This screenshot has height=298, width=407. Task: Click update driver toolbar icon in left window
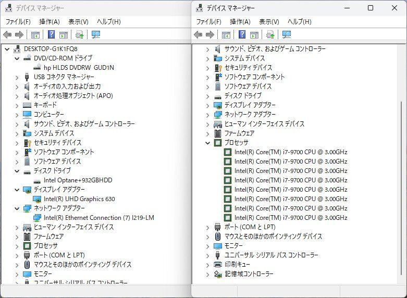click(x=79, y=35)
